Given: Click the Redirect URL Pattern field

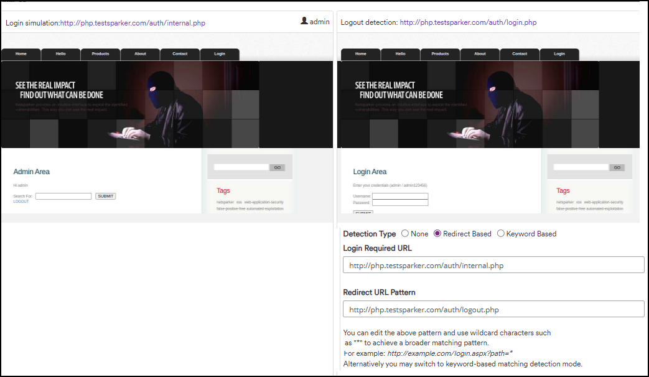Looking at the screenshot, I should [493, 309].
